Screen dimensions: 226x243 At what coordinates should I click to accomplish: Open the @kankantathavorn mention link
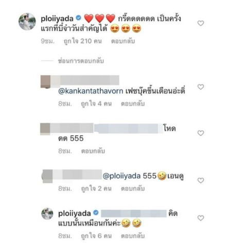tap(91, 91)
